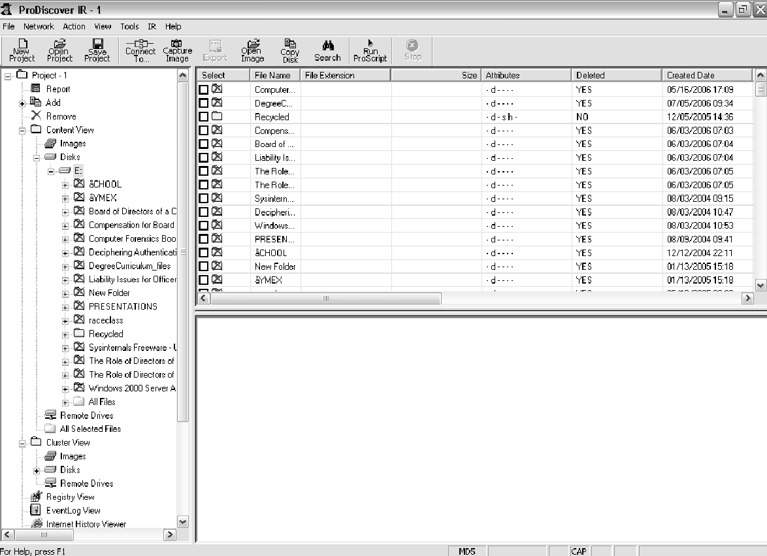Click the Export toolbar icon

(x=215, y=51)
